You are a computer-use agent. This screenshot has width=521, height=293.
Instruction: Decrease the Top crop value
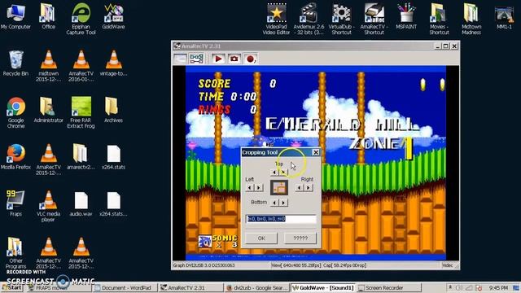[274, 172]
